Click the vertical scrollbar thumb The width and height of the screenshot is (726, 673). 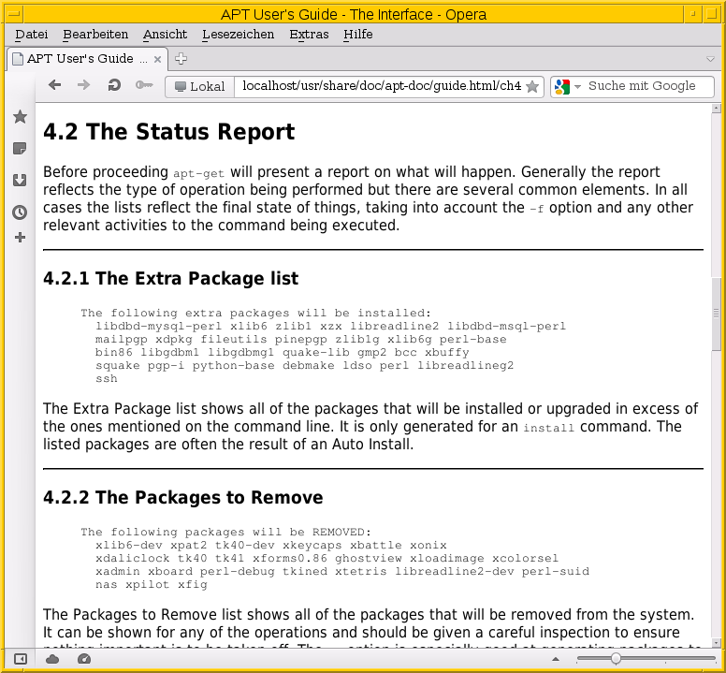point(717,315)
